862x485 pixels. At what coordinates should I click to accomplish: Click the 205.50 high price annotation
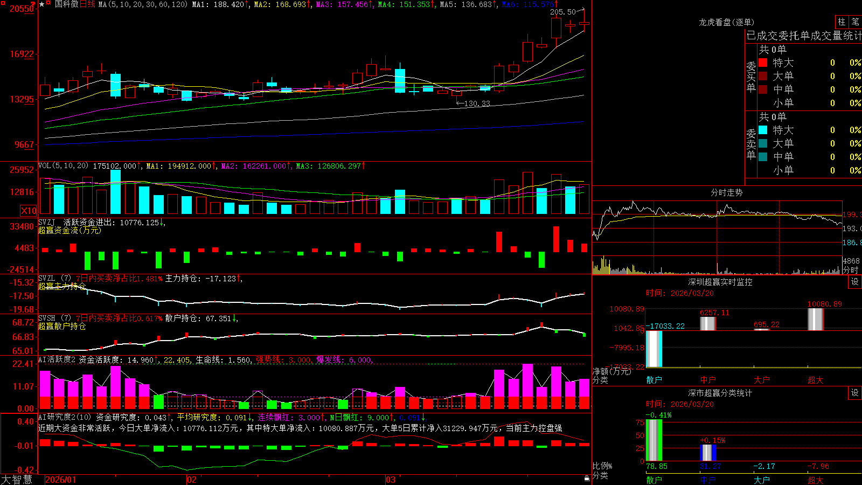pos(563,12)
